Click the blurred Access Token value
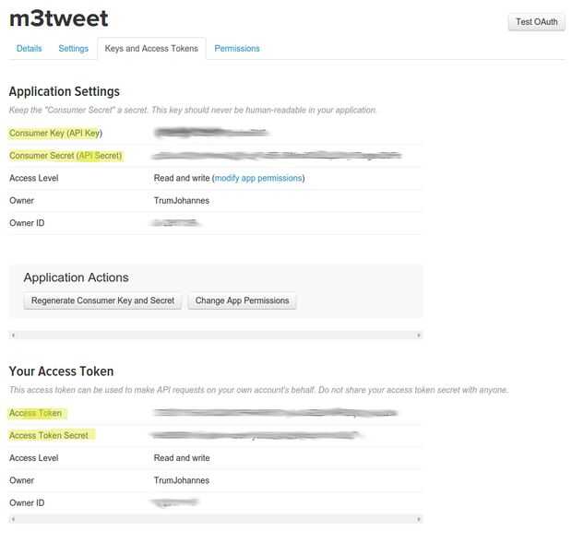Image resolution: width=572 pixels, height=542 pixels. point(275,413)
